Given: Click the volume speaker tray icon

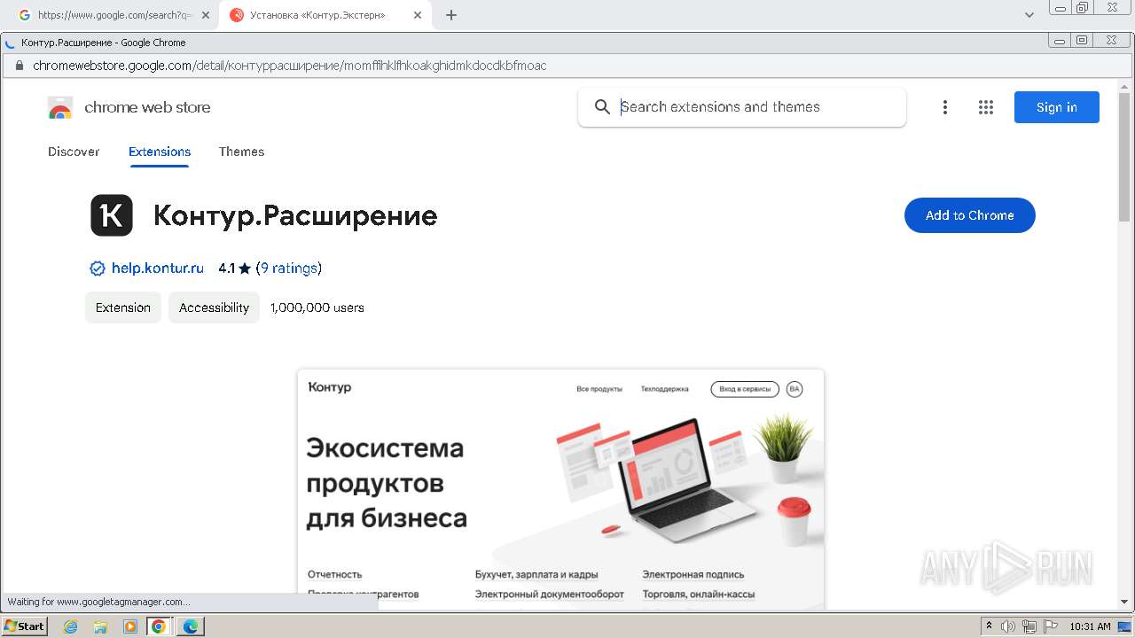Looking at the screenshot, I should point(1008,626).
